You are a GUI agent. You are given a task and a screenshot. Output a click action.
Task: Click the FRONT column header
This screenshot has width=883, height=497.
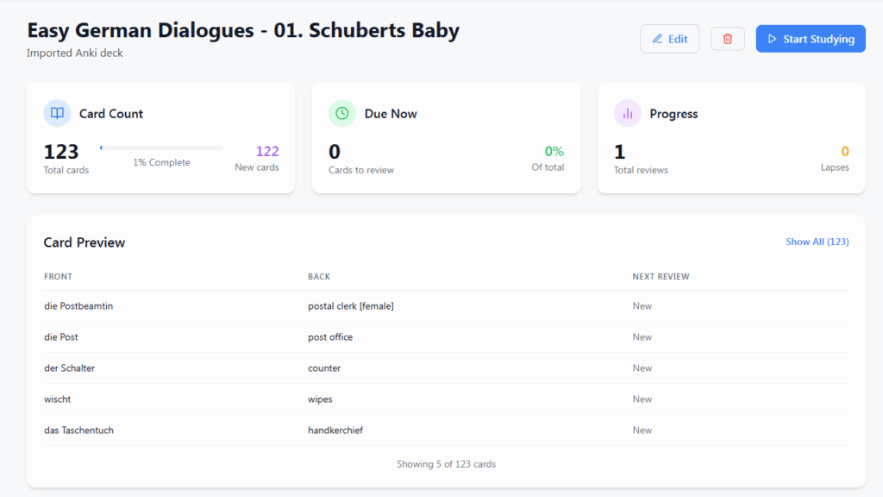click(x=58, y=277)
